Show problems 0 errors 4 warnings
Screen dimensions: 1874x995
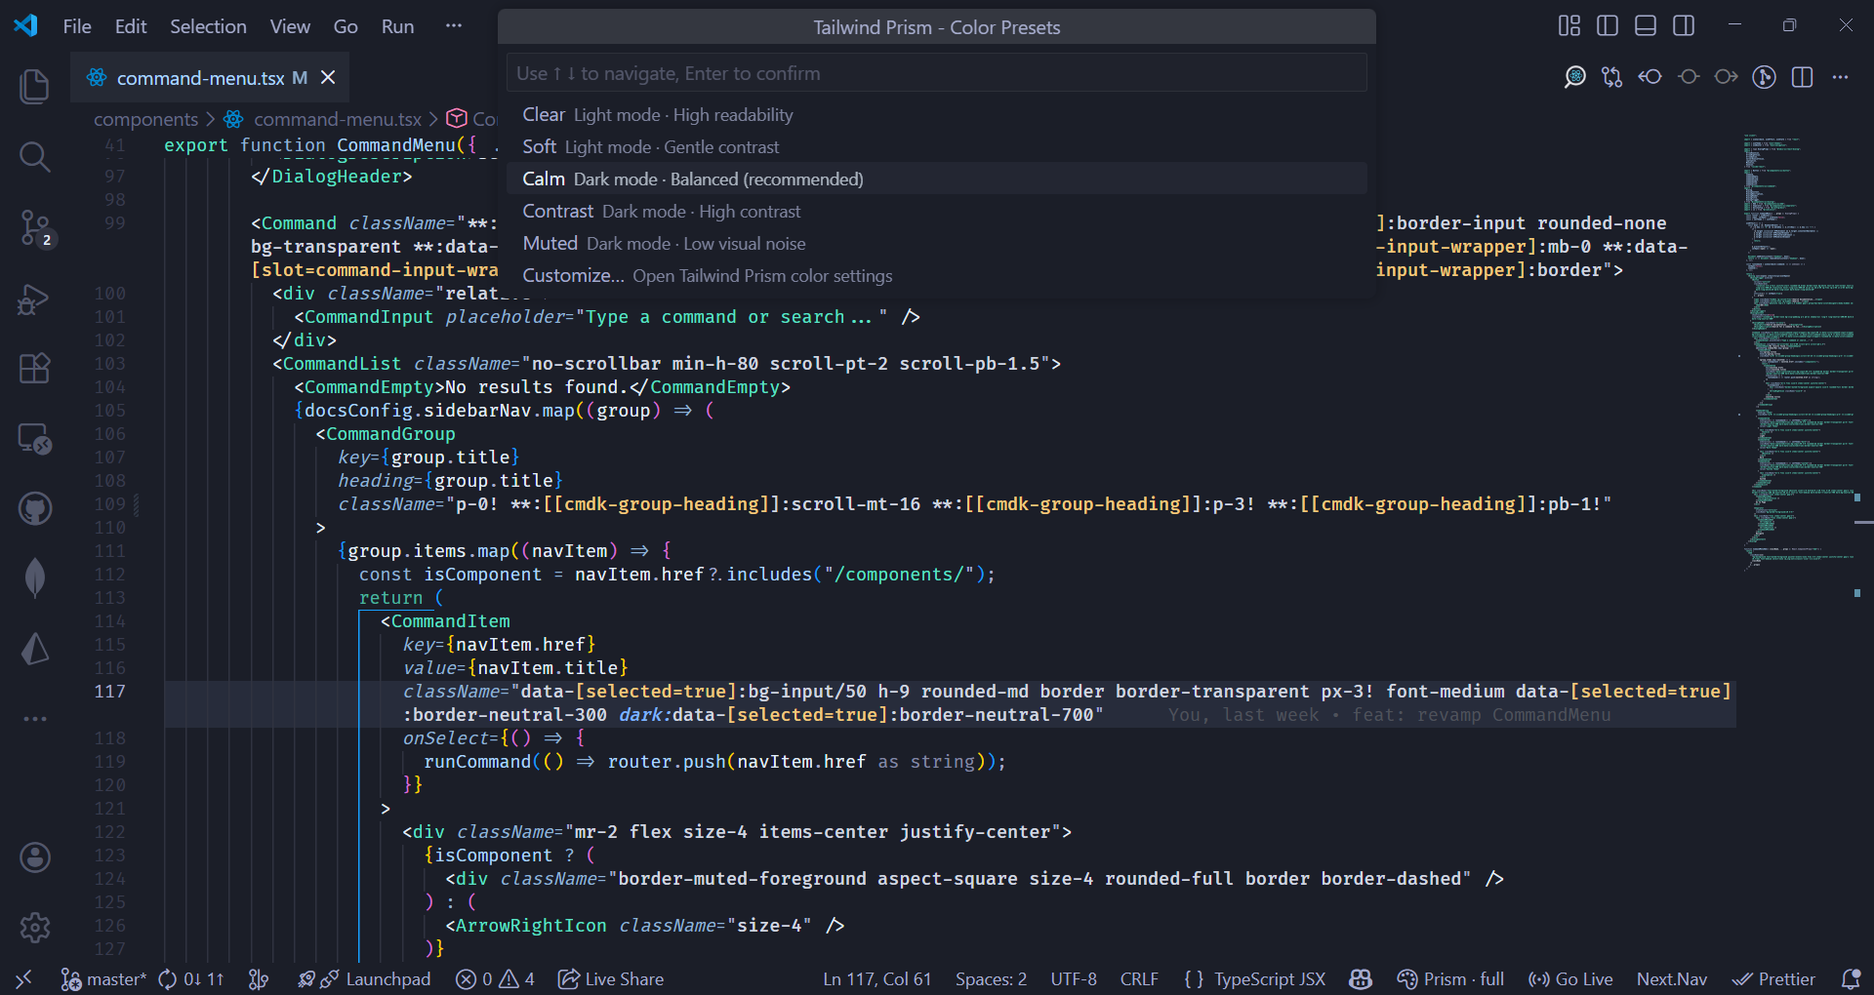[496, 978]
